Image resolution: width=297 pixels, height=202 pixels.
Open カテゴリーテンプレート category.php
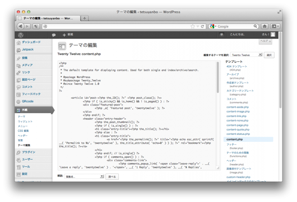coord(240,91)
